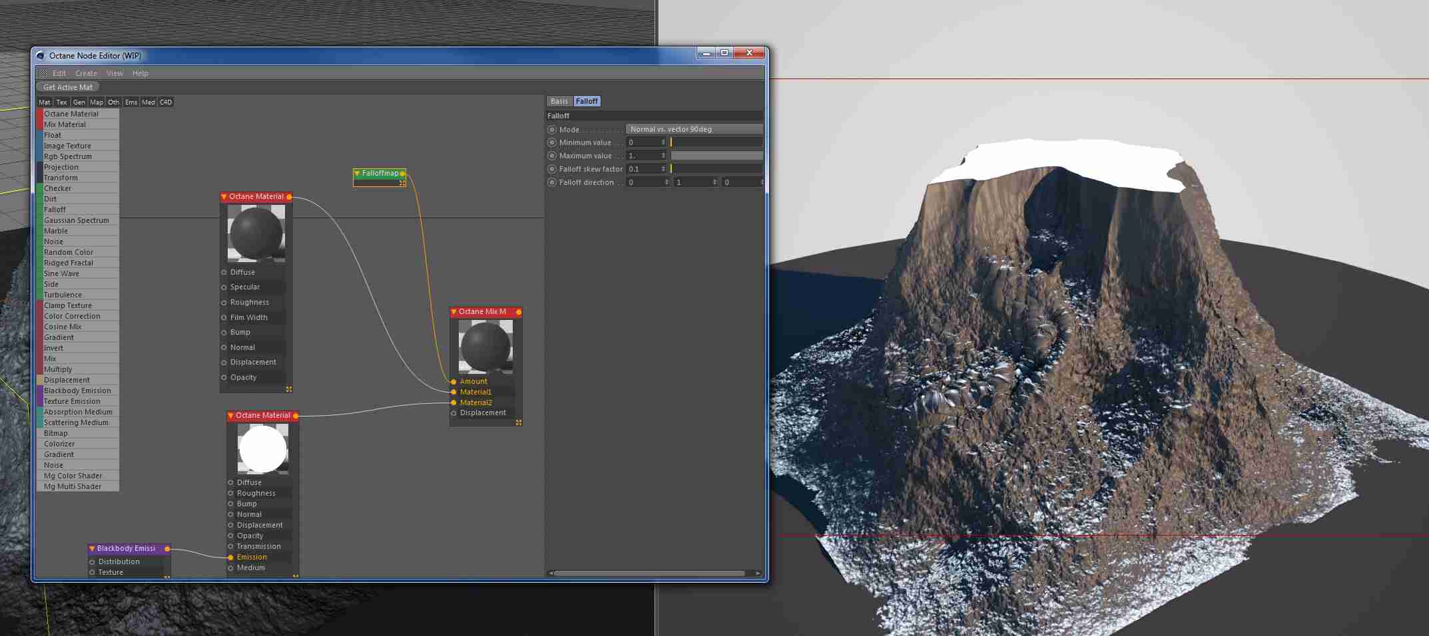This screenshot has height=636, width=1429.
Task: Toggle the animation circle next to Falloff skew factor
Action: pos(552,169)
